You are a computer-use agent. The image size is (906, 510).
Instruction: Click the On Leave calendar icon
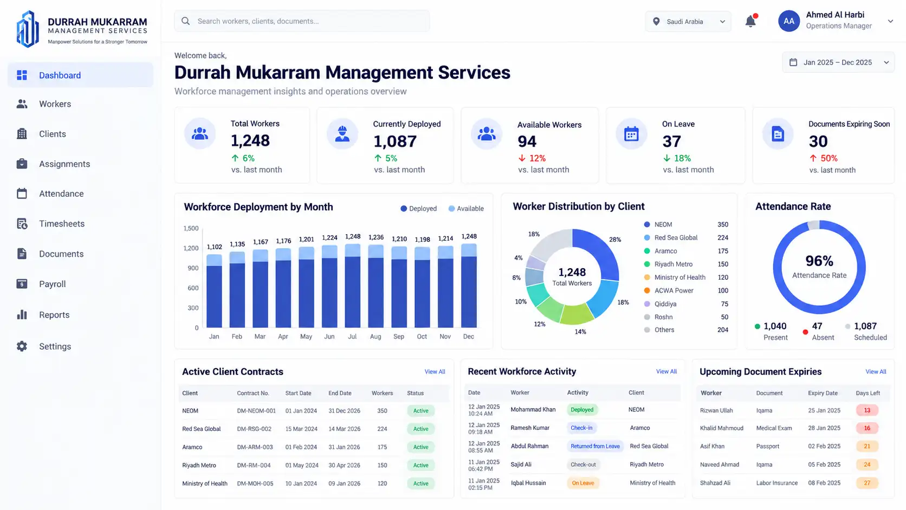click(x=631, y=133)
